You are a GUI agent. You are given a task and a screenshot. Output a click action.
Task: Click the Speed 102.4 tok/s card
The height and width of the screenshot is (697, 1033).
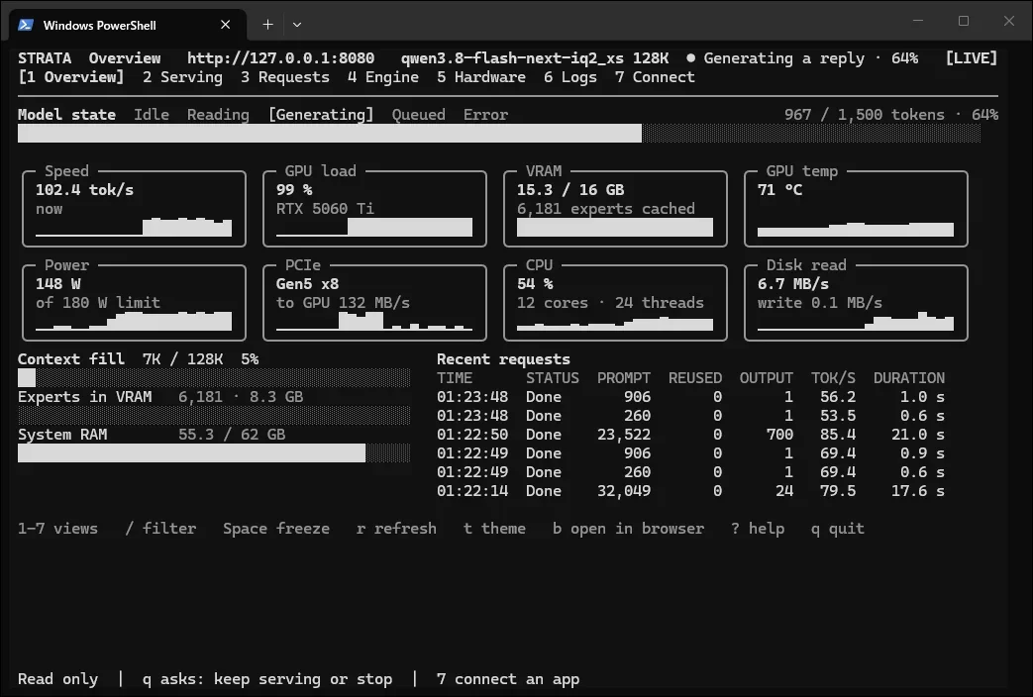(134, 208)
